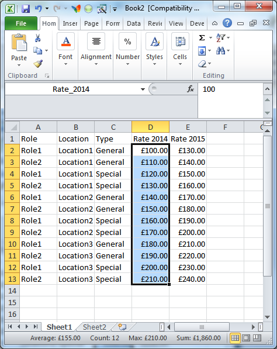
Task: Open the Review ribbon tab
Action: point(155,23)
